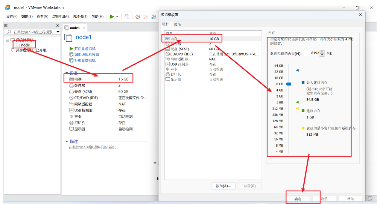Image resolution: width=377 pixels, height=204 pixels.
Task: Click 硬盘 (SCSI) in node1 device summary
Action: pyautogui.click(x=99, y=91)
